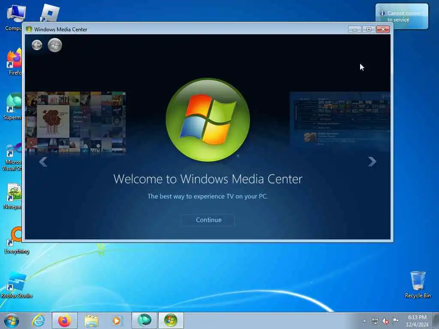Click the Show desktop strip beside the clock

coord(436,320)
